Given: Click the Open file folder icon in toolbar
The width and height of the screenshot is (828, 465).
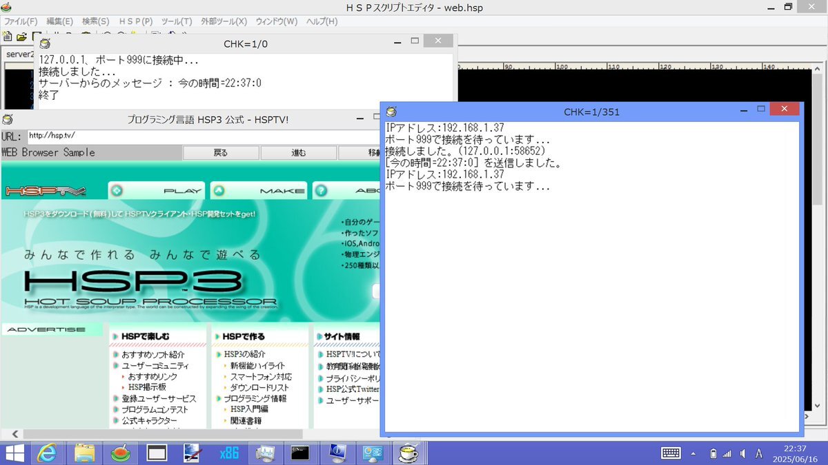Looking at the screenshot, I should pos(21,36).
